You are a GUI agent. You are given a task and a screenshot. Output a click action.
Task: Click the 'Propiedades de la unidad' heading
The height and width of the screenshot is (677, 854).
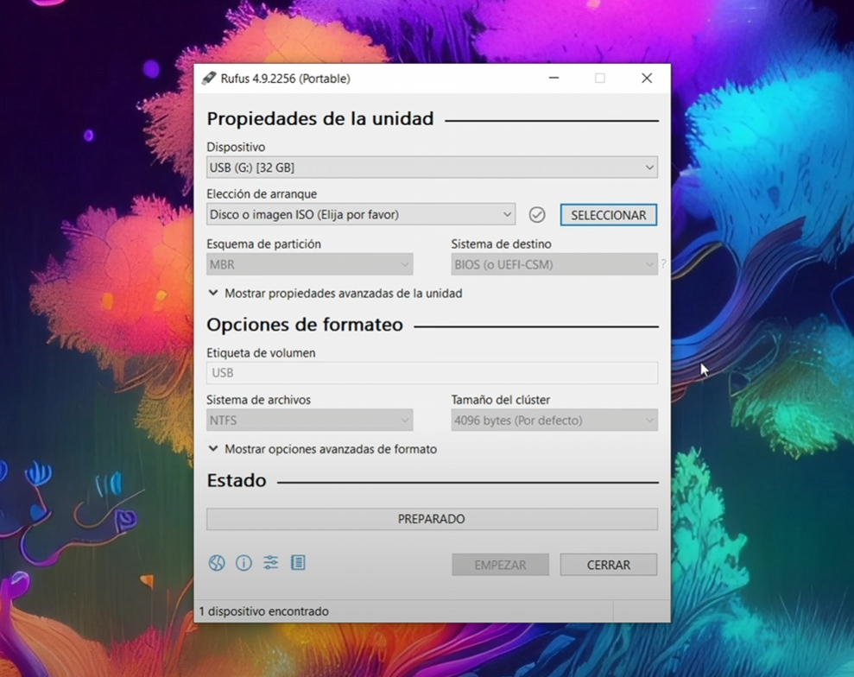320,118
